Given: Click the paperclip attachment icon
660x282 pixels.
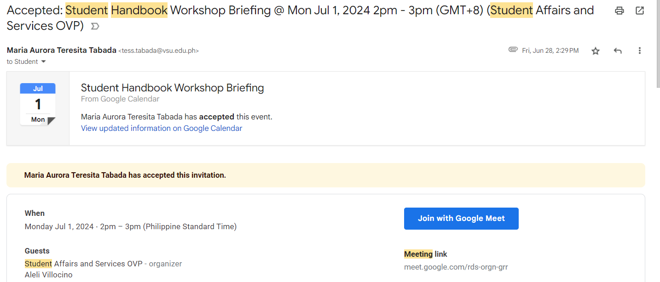Looking at the screenshot, I should click(513, 50).
